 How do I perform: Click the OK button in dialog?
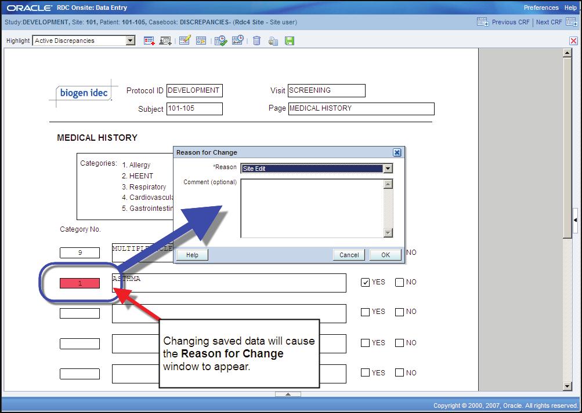point(385,255)
